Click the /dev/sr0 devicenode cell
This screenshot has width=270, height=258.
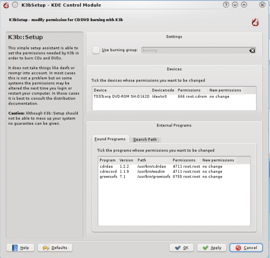[x=159, y=96]
